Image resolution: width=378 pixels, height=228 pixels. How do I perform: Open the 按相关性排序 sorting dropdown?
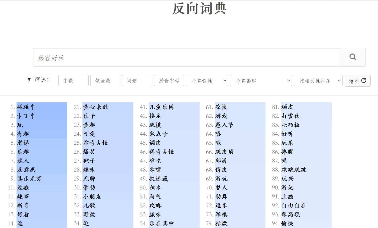tap(318, 80)
